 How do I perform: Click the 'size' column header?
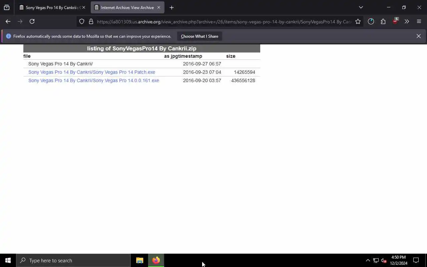point(231,56)
